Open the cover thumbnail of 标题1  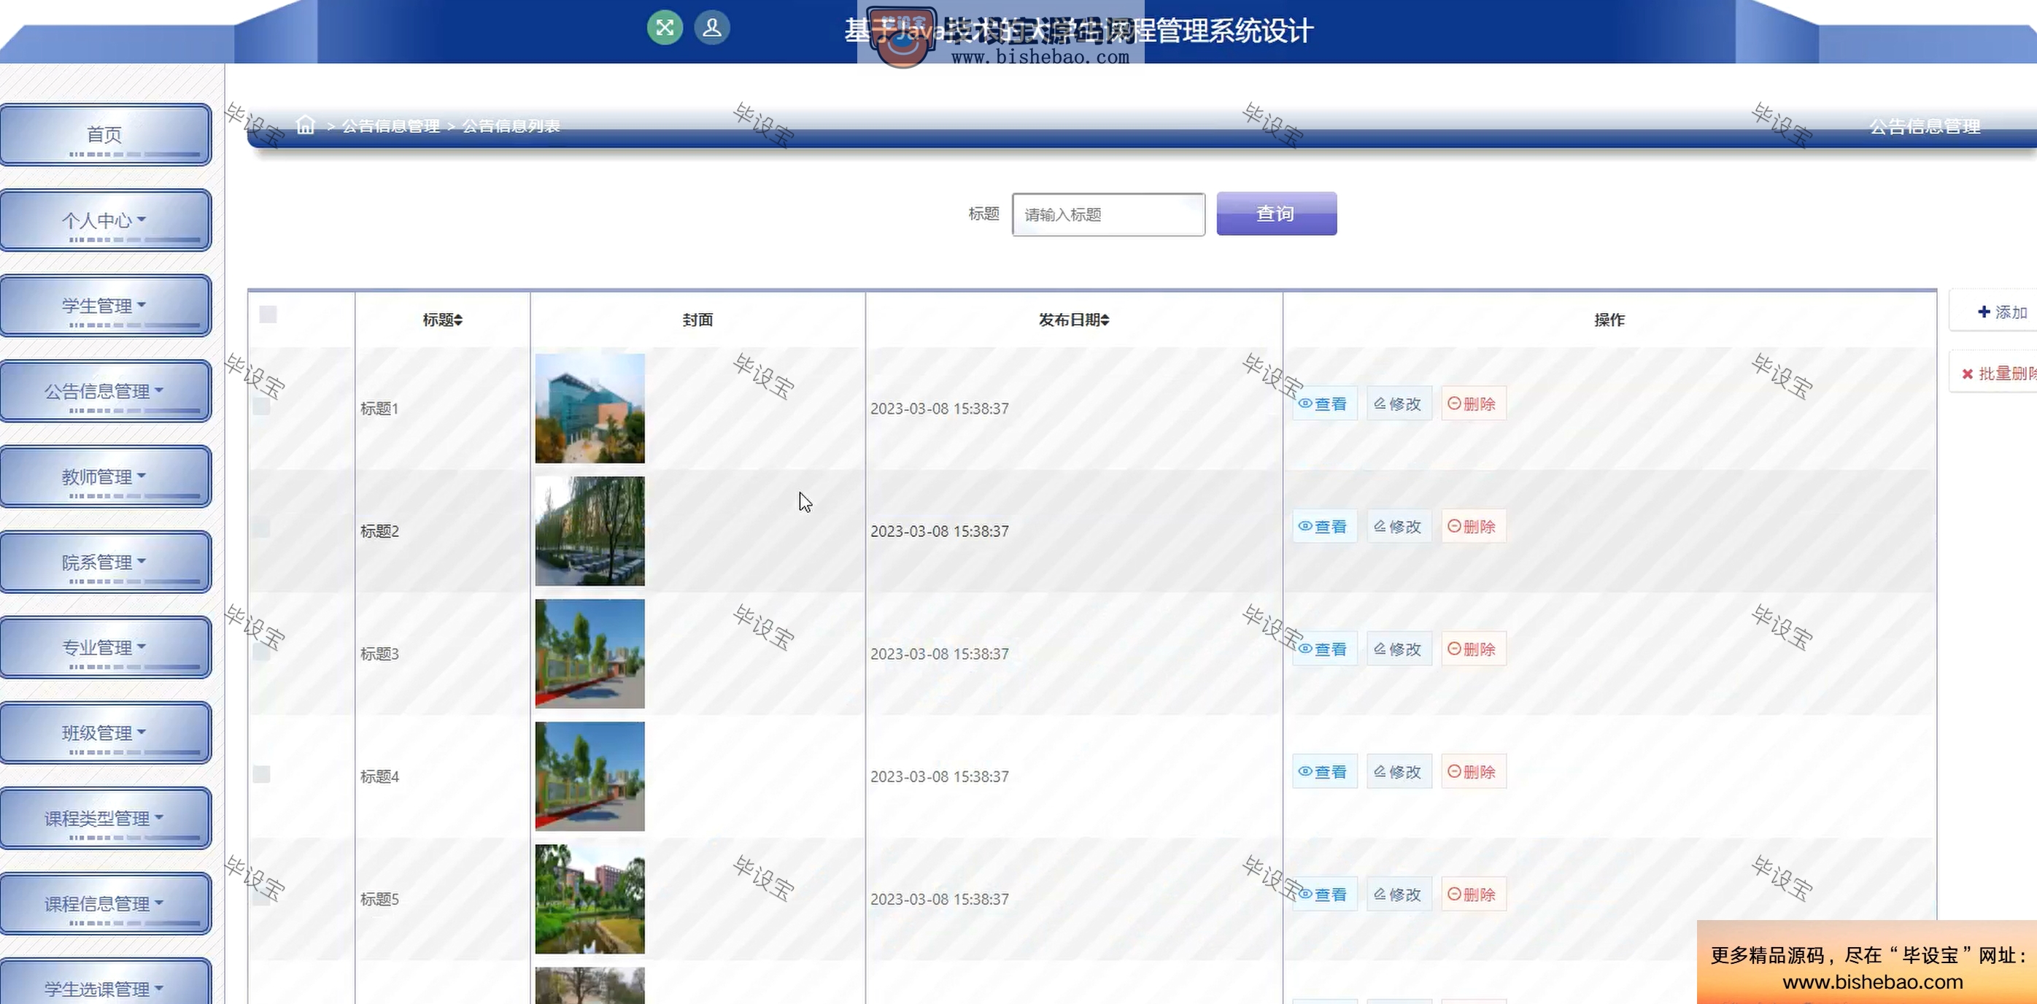590,408
